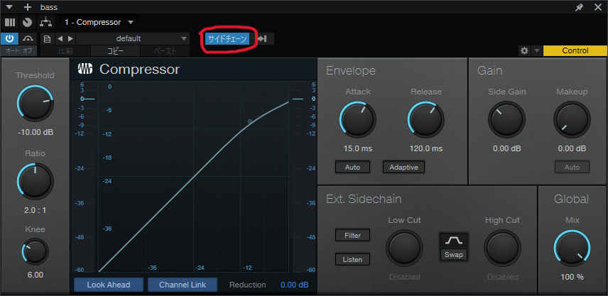Open the gear settings icon near Control
The height and width of the screenshot is (296, 608).
click(524, 51)
